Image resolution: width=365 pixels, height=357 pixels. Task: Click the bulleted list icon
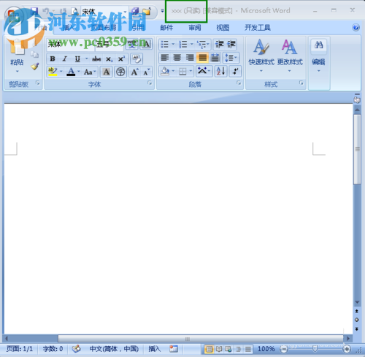pyautogui.click(x=165, y=44)
